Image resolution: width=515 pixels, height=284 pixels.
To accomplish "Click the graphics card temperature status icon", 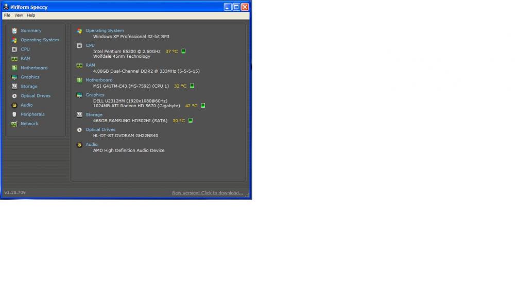I will (203, 106).
